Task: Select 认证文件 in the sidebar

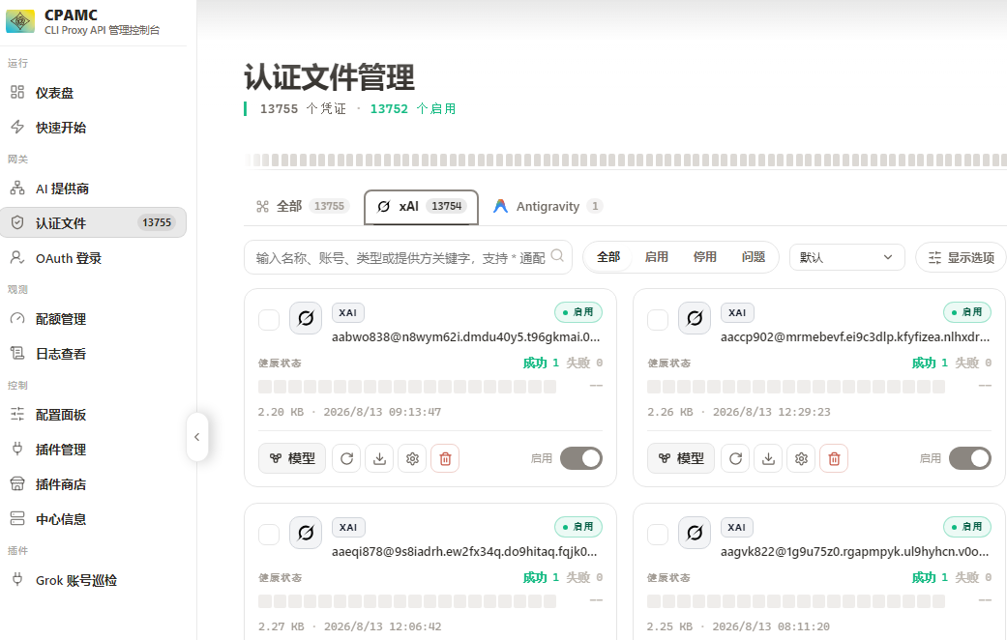Action: click(93, 222)
